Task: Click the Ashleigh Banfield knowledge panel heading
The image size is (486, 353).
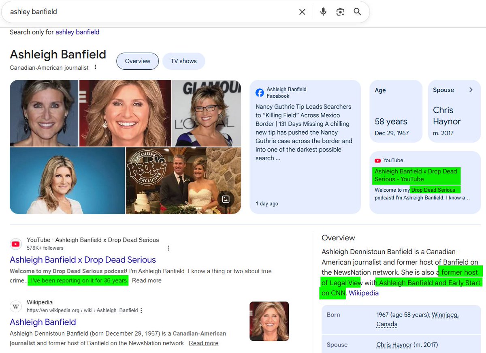Action: point(58,54)
